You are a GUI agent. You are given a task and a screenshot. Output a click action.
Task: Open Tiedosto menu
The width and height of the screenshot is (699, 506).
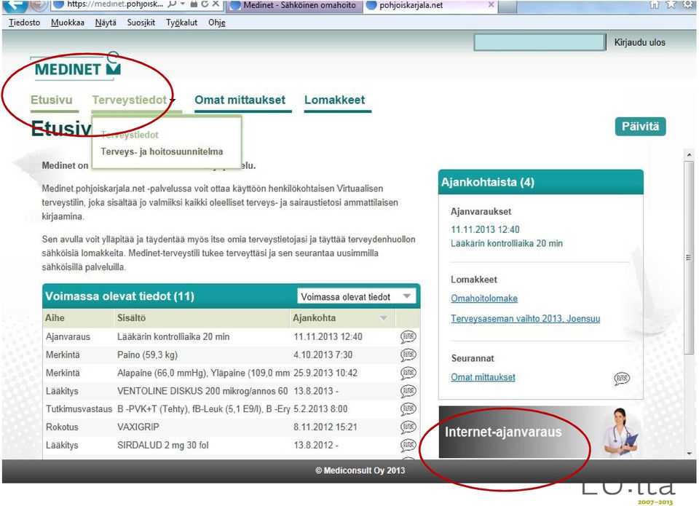[x=24, y=23]
